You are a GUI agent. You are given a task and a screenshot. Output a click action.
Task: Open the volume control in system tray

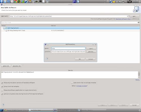coord(120,1)
